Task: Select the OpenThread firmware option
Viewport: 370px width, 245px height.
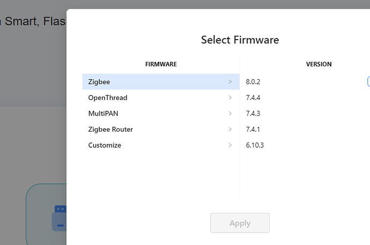Action: click(161, 97)
